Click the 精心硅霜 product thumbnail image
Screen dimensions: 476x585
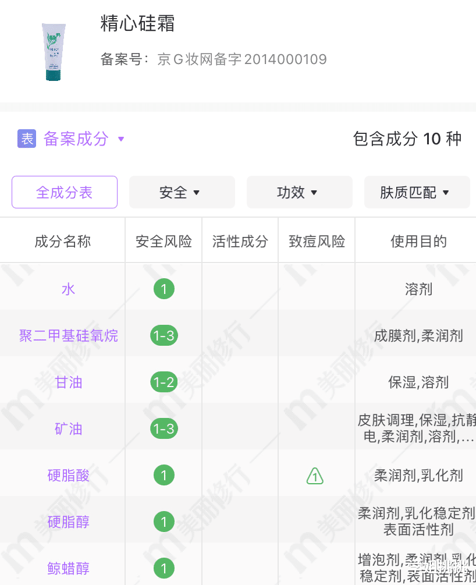point(54,52)
